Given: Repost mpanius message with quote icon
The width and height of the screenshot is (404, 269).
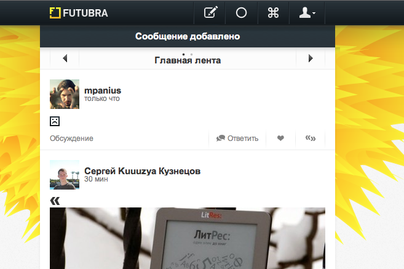Looking at the screenshot, I should (x=311, y=139).
